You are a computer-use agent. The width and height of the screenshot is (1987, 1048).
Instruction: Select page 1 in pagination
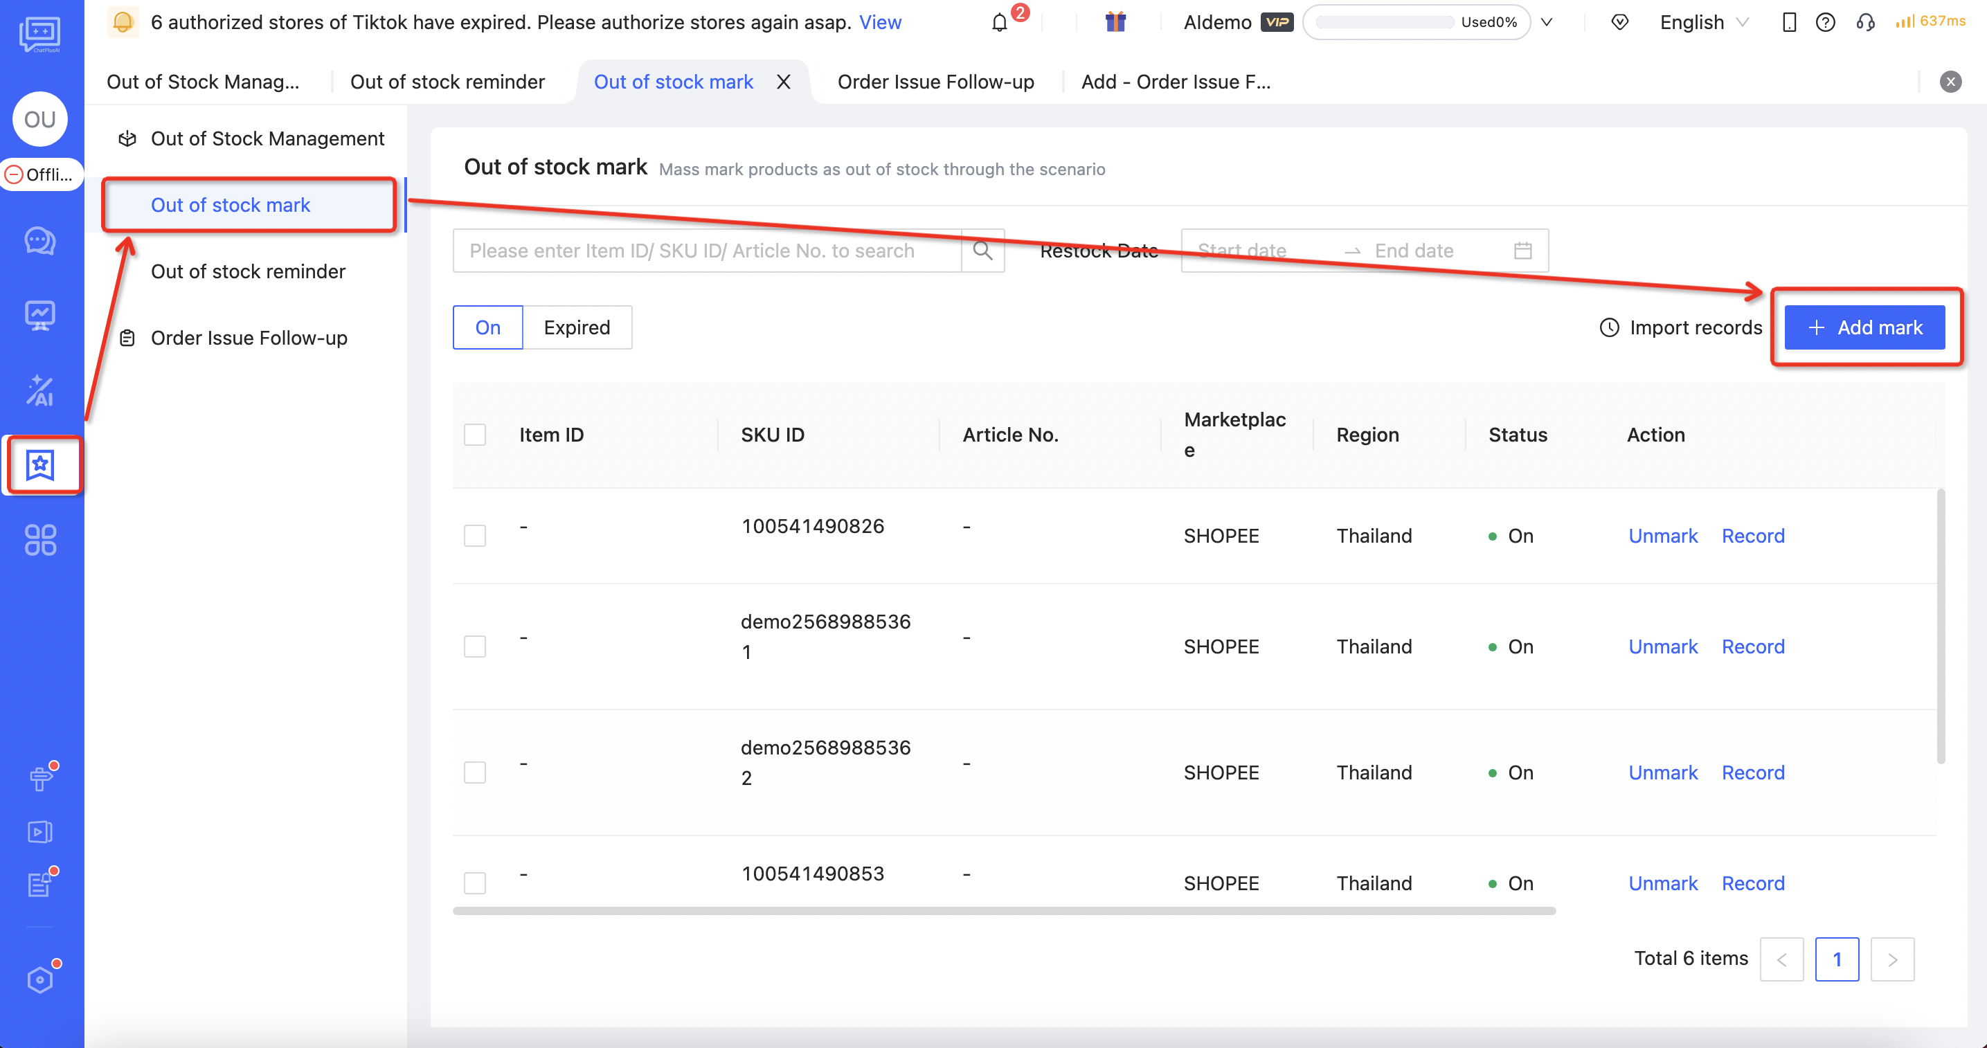(1837, 959)
